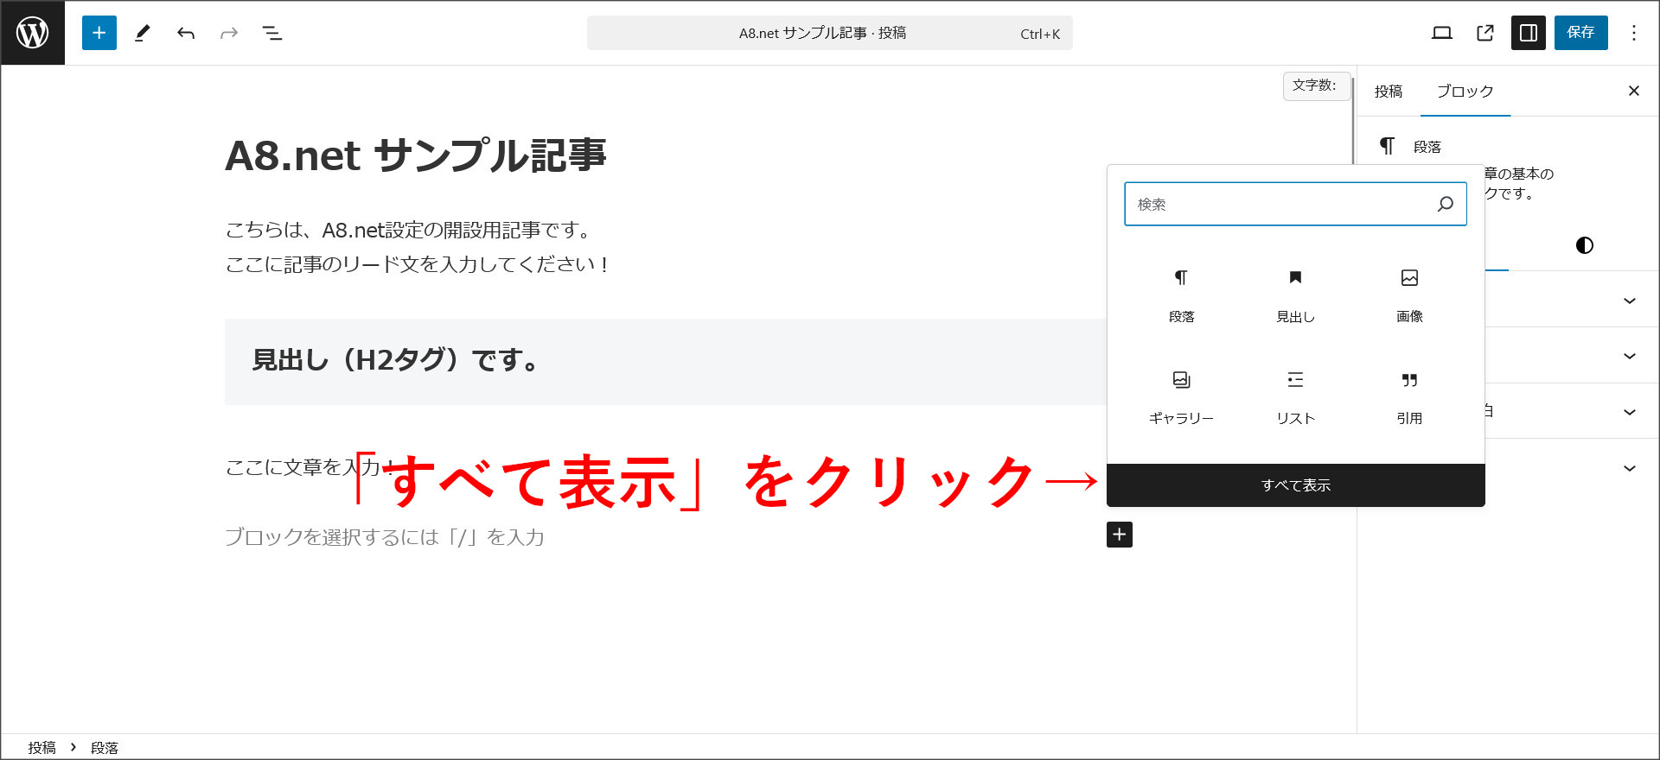The width and height of the screenshot is (1660, 760).
Task: View post in new tab icon
Action: (1485, 33)
